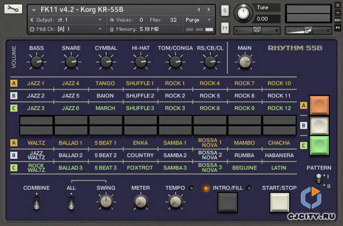Viewport: 343px width, 226px height.
Task: Click the SWING knob
Action: coord(106,202)
